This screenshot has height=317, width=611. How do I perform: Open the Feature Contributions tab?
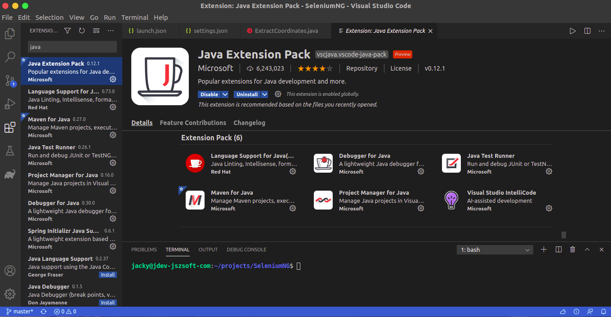tap(193, 123)
